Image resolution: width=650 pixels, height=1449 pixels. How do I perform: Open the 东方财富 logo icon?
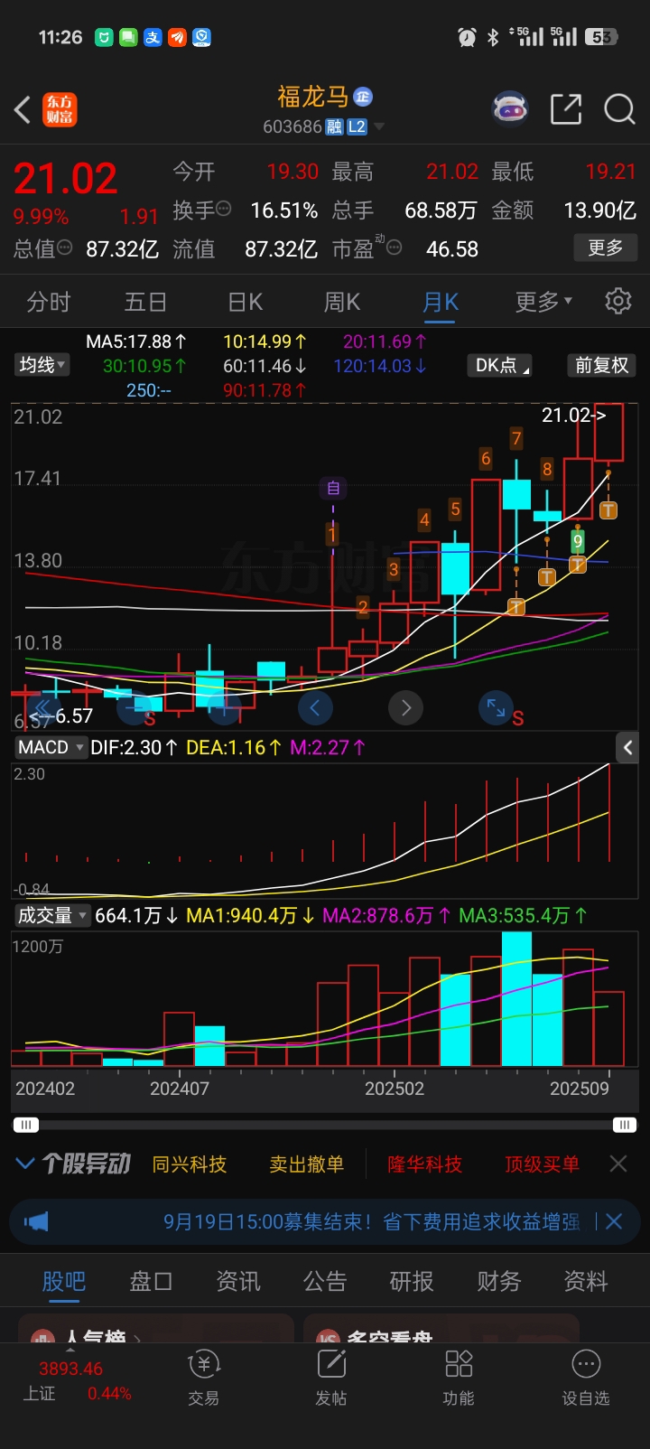[x=60, y=110]
